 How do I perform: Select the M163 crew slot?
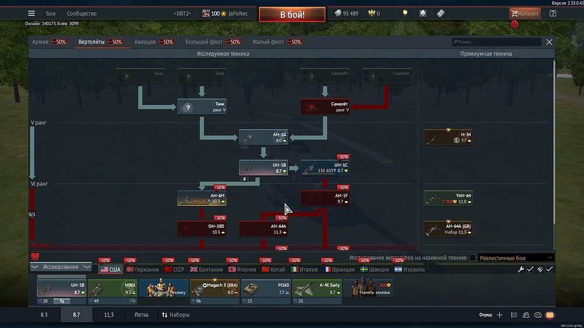click(x=266, y=288)
